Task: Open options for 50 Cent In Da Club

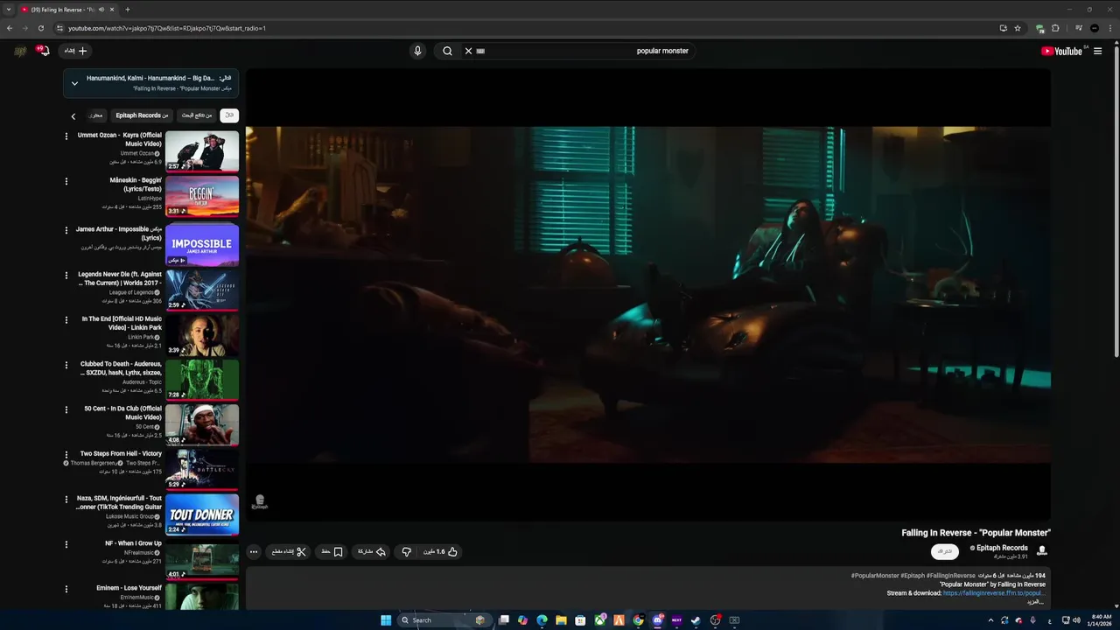Action: point(66,409)
